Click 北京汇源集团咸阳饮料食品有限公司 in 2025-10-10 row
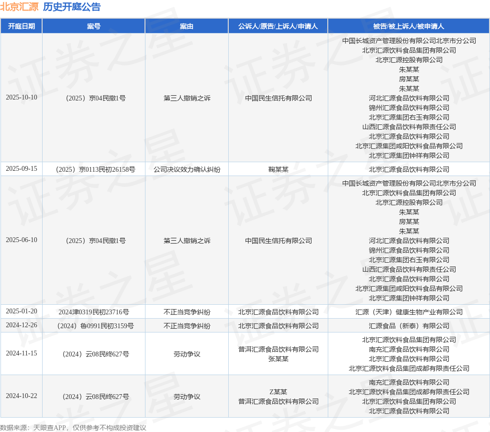Screen dimensions: 490x432 (x=409, y=146)
